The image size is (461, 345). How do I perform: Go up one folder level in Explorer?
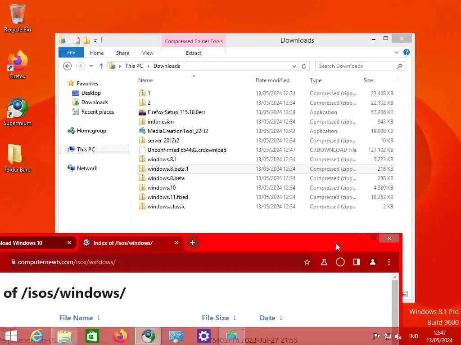[x=101, y=66]
